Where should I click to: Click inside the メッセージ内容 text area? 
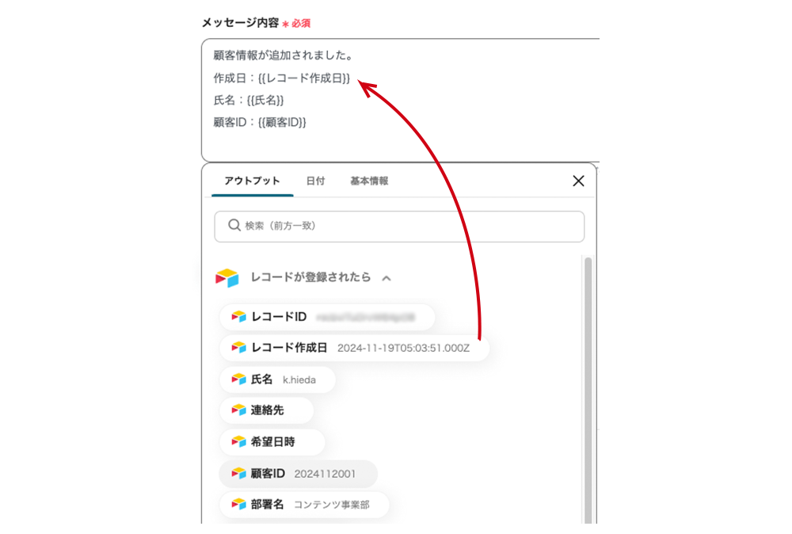coord(400,100)
